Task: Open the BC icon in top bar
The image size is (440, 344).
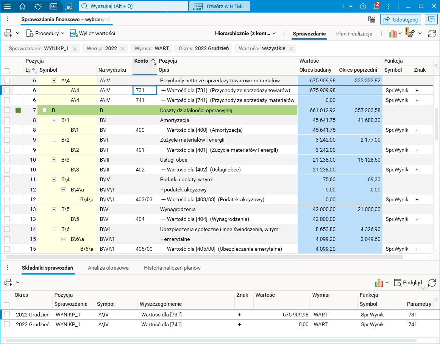Action: point(69,6)
